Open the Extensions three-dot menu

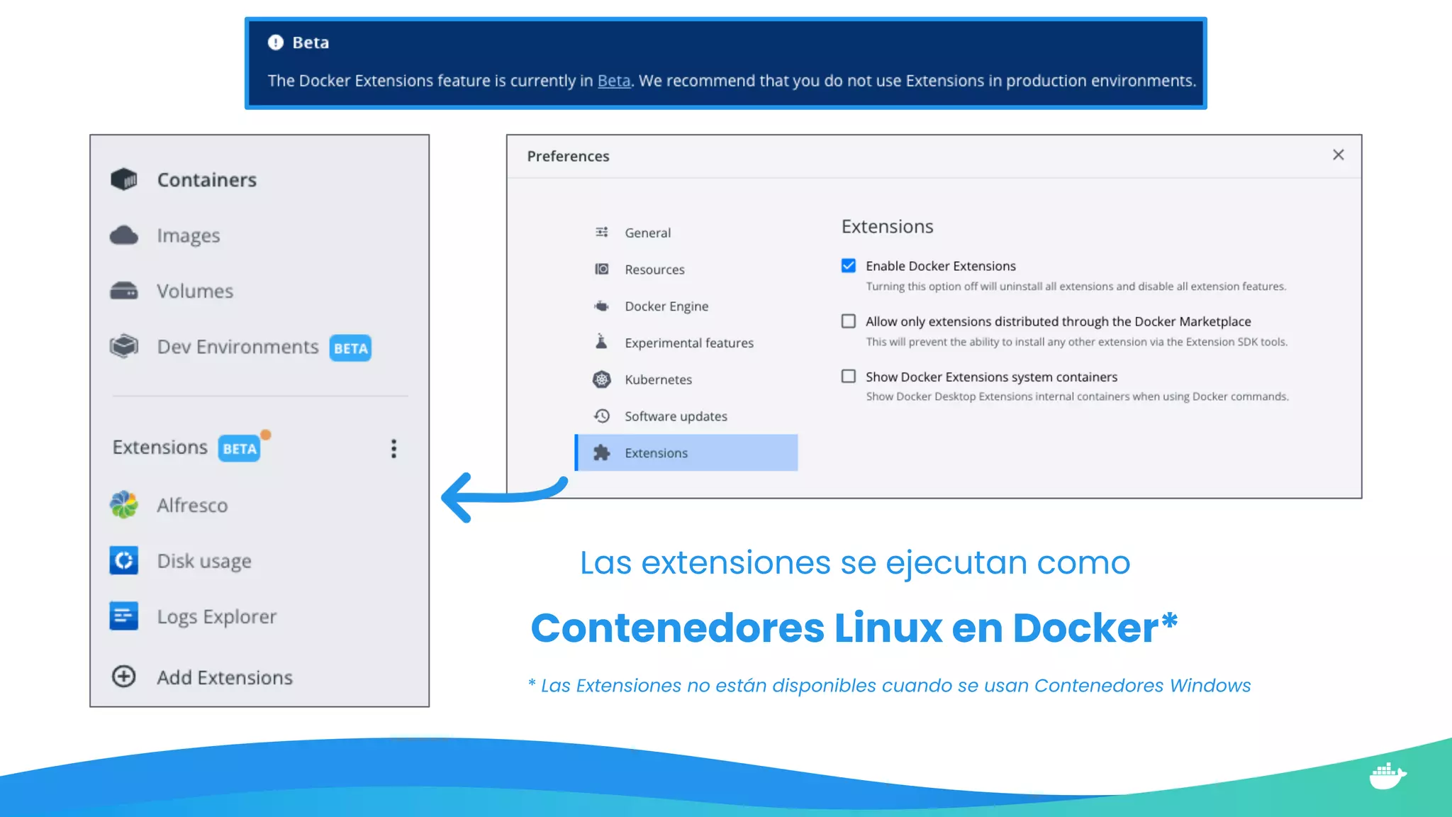point(393,448)
